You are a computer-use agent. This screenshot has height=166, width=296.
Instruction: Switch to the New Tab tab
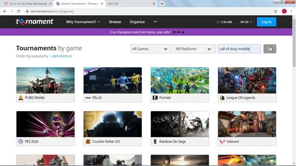[130, 4]
